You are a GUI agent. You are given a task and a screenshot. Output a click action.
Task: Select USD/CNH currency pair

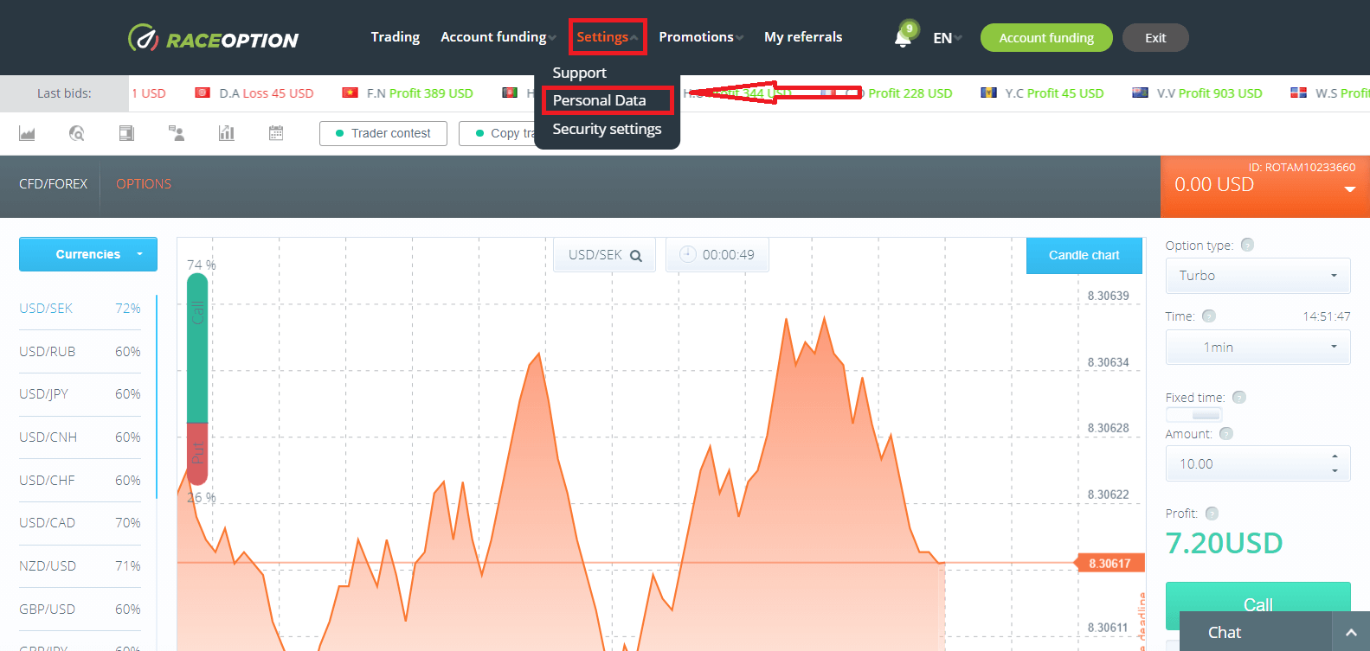point(80,437)
